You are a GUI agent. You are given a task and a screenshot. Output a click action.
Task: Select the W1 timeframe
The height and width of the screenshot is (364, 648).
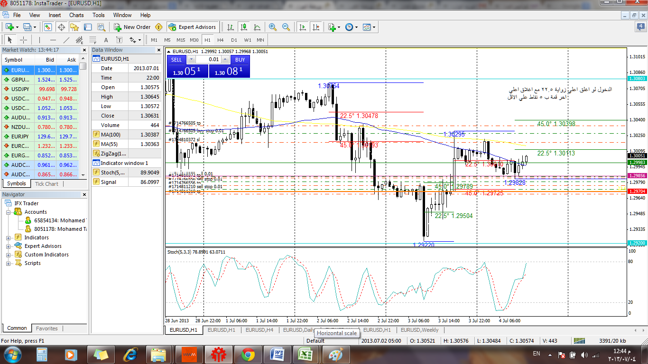coord(248,40)
